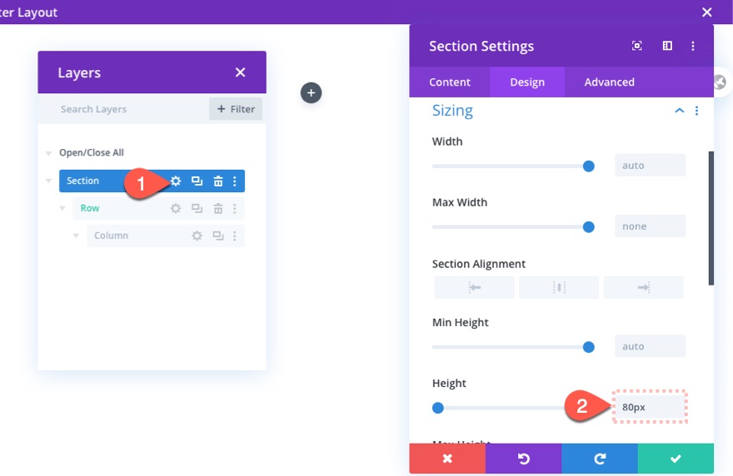
Task: Focus the Search Layers field
Action: coord(124,109)
